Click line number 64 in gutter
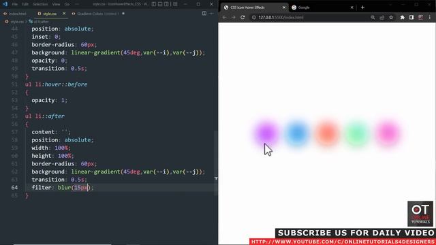Viewport: 436px width, 245px height. point(14,188)
